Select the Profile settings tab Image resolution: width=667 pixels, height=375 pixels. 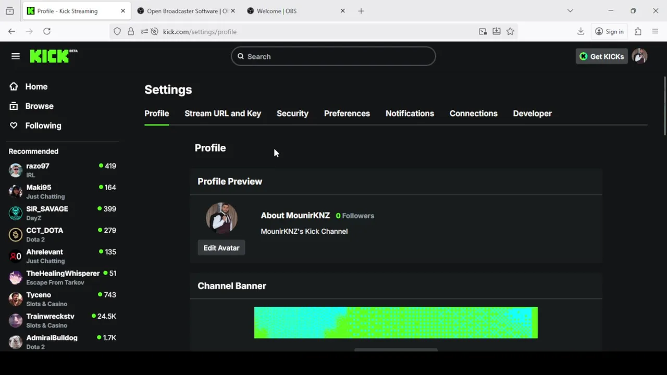pyautogui.click(x=156, y=114)
